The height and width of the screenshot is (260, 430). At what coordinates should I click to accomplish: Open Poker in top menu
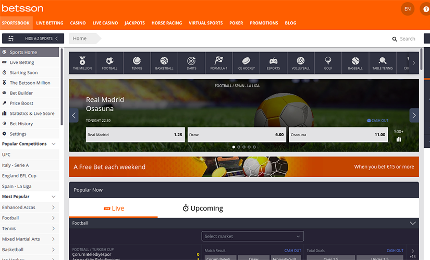pos(236,23)
